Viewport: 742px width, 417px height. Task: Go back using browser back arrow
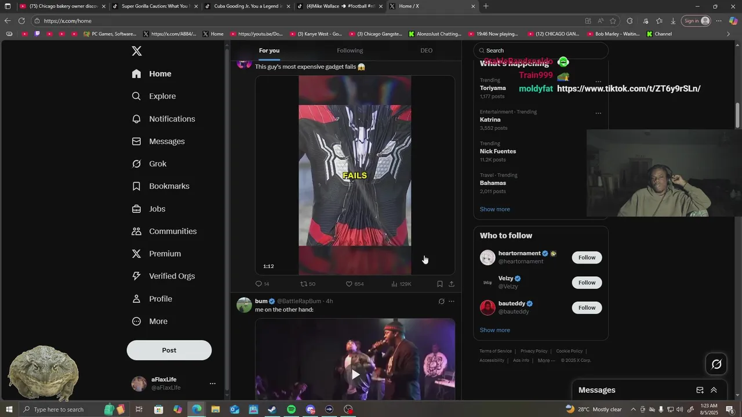[x=8, y=21]
